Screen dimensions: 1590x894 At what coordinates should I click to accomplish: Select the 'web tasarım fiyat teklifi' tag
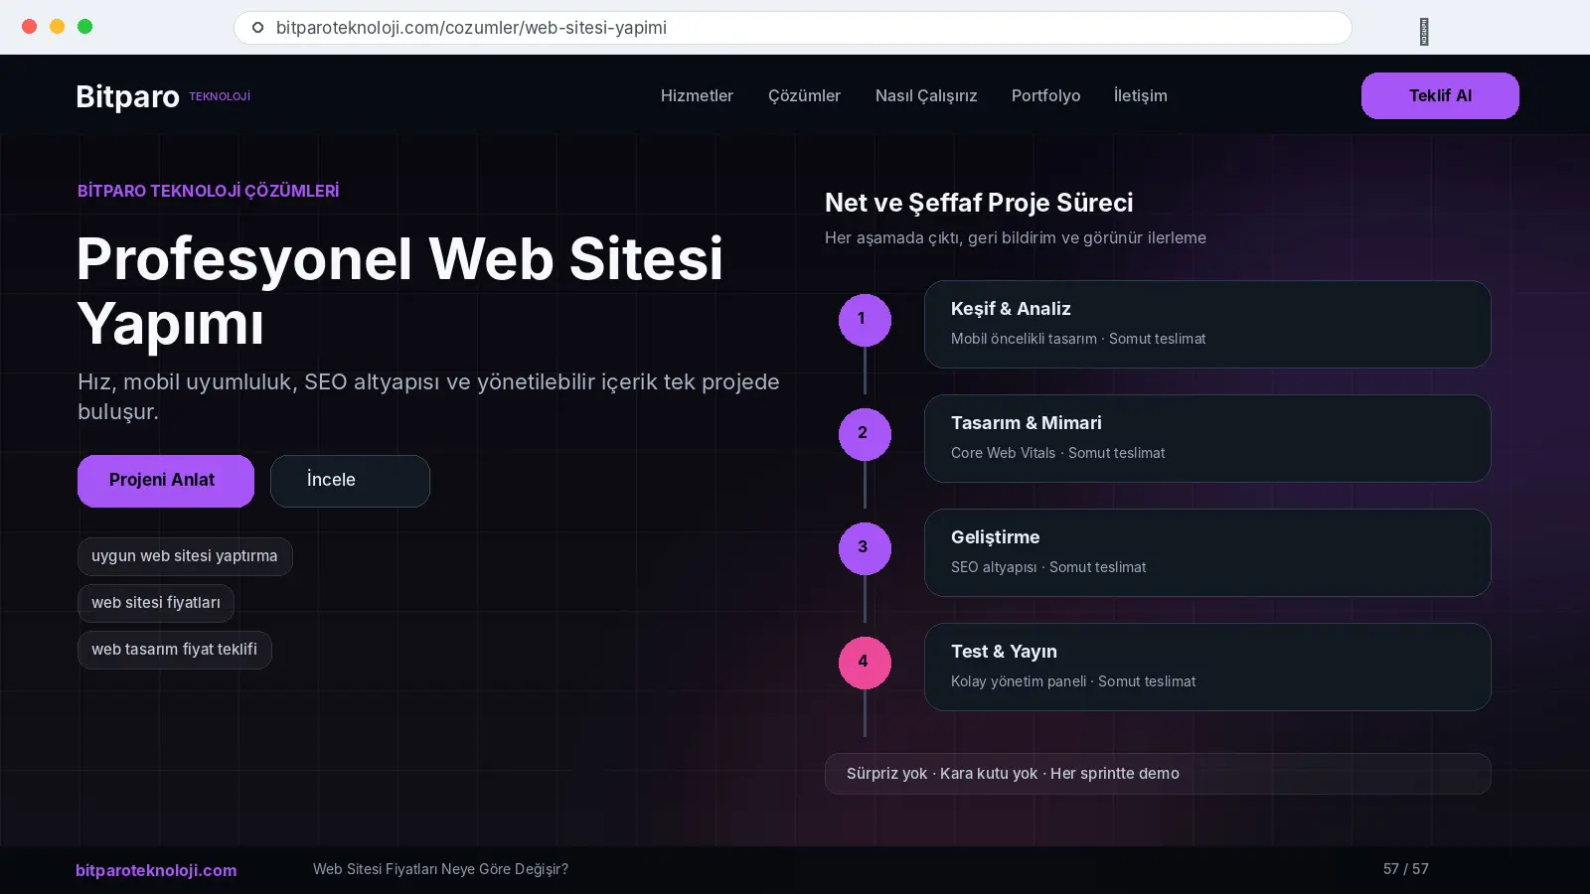coord(174,650)
